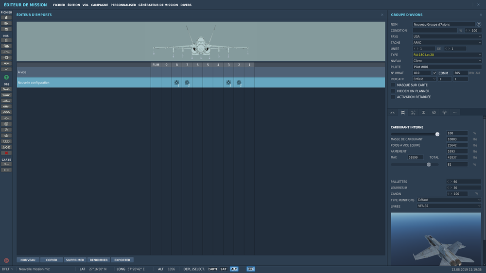Click the new mission file icon

6,17
